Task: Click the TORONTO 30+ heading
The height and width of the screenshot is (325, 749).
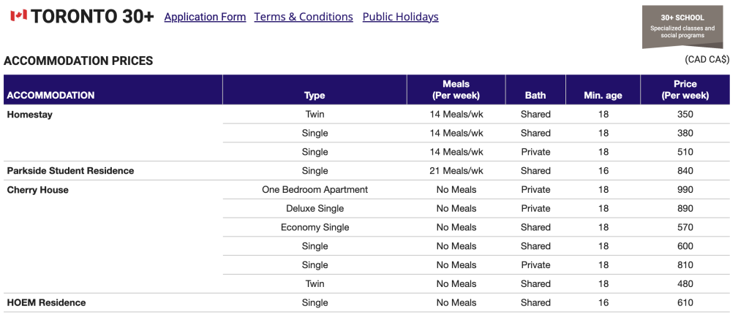Action: pos(93,17)
